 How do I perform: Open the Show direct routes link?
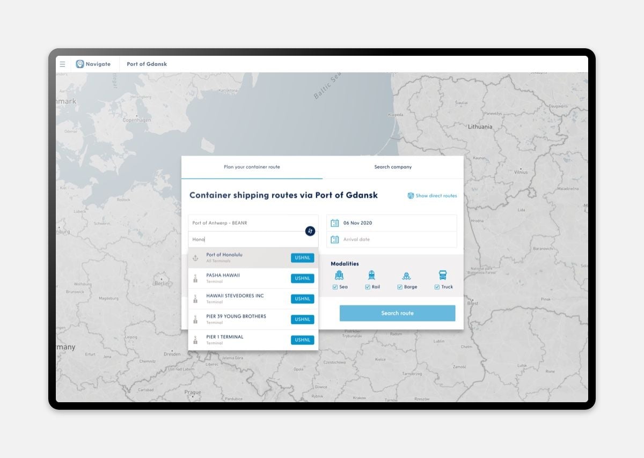pyautogui.click(x=433, y=196)
